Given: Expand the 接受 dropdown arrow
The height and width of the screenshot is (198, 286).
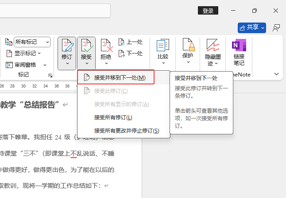Looking at the screenshot, I should coord(87,63).
